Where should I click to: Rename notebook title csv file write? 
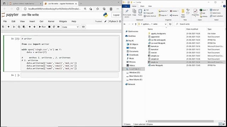pos(30,15)
